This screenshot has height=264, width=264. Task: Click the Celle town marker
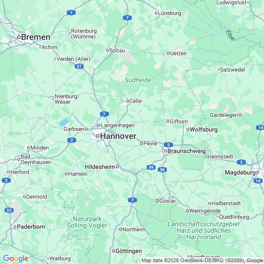click(128, 101)
